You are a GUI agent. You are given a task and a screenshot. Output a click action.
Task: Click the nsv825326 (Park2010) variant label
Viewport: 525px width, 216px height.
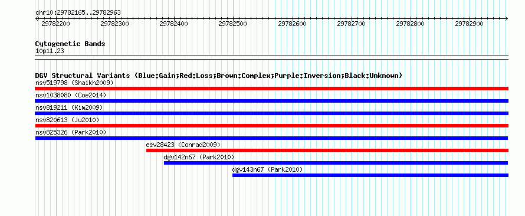point(71,132)
